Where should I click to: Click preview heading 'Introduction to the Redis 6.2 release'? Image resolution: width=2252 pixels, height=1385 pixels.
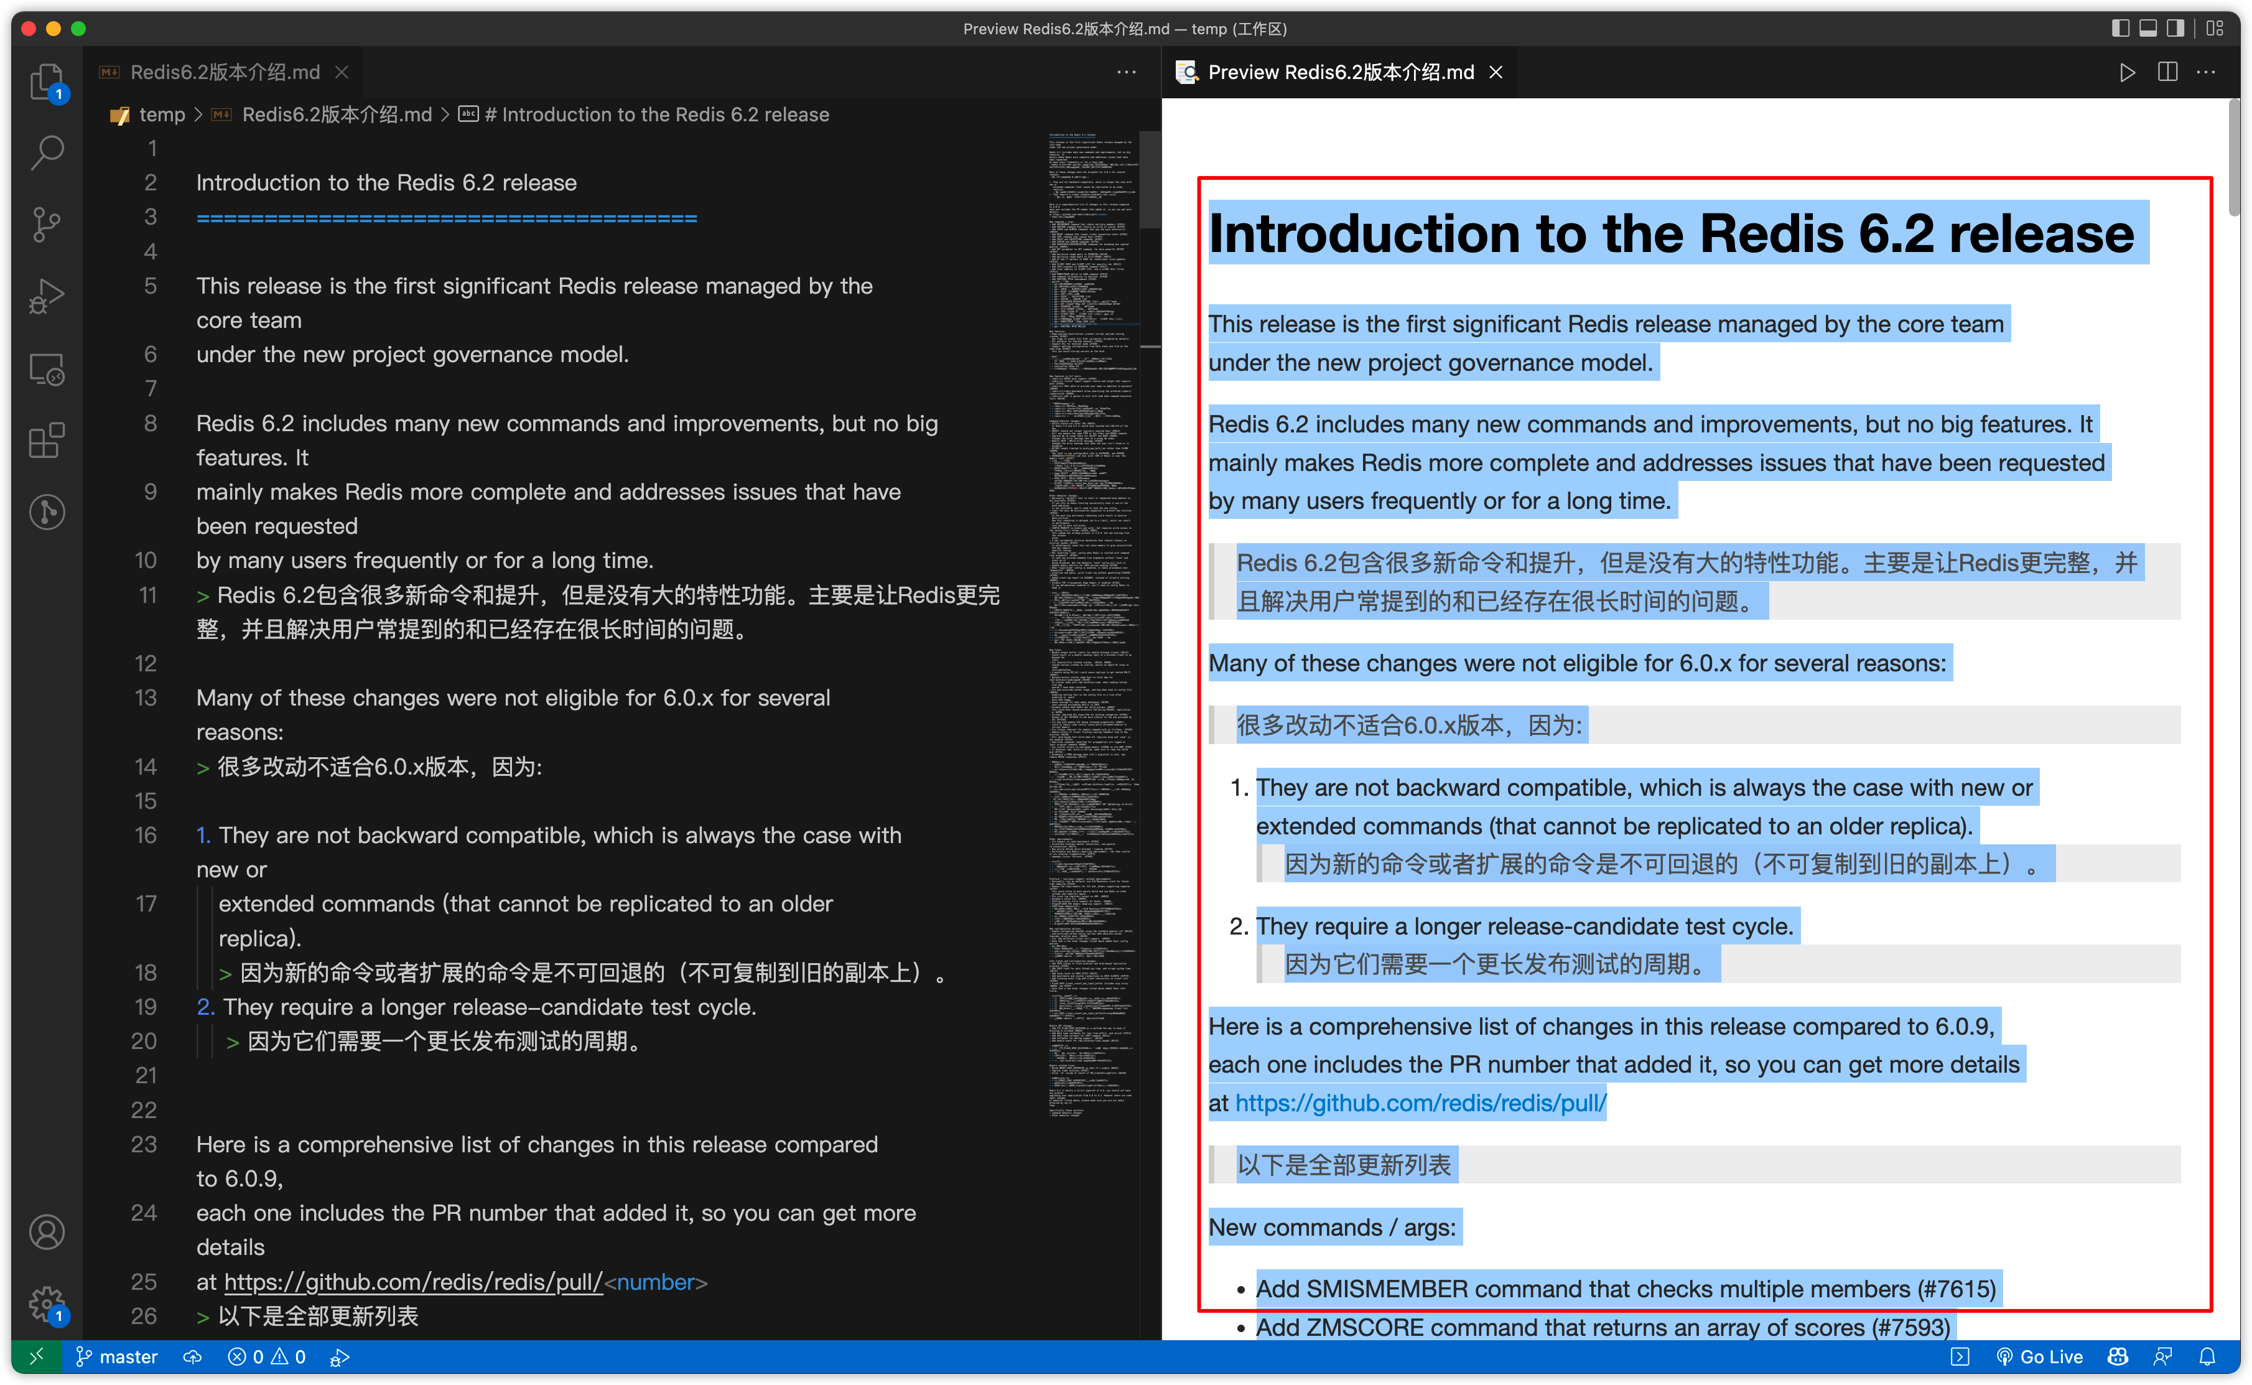coord(1672,233)
